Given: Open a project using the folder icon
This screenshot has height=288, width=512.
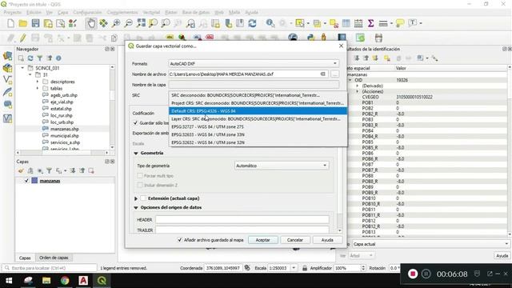Looking at the screenshot, I should click(23, 23).
